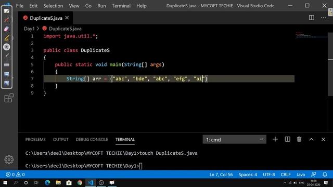The width and height of the screenshot is (333, 187).
Task: Maximize the terminal panel size
Action: click(x=311, y=139)
